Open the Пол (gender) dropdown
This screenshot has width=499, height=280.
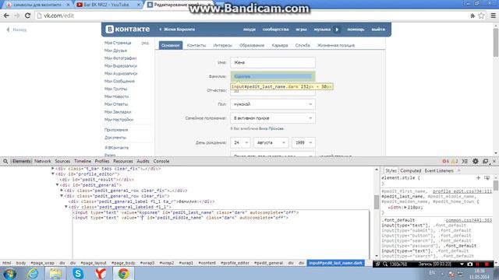coord(273,104)
